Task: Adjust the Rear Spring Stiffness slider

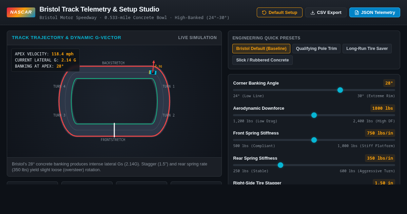Action: click(x=314, y=165)
